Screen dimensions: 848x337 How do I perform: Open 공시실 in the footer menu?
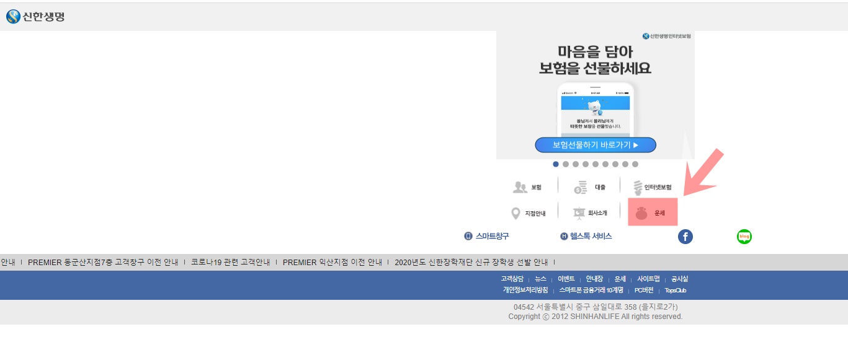point(680,279)
